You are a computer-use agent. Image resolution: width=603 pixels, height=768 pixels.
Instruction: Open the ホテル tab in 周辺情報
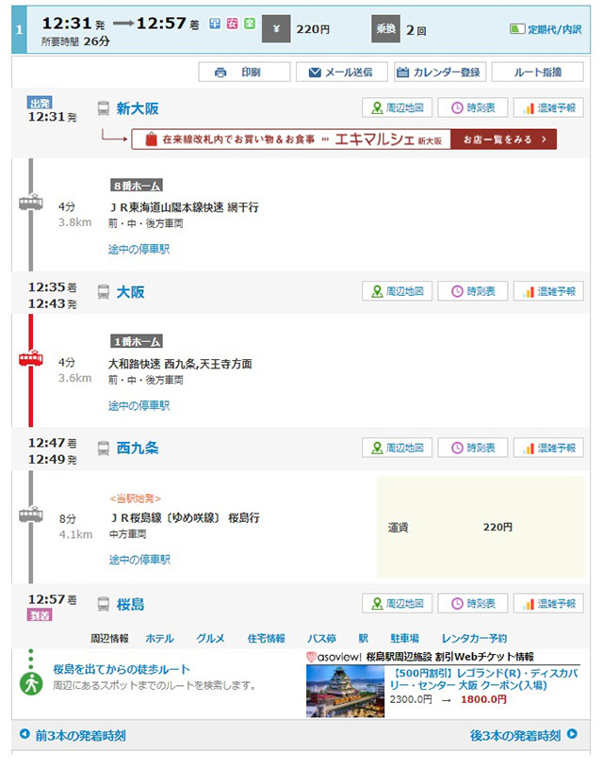coord(159,638)
